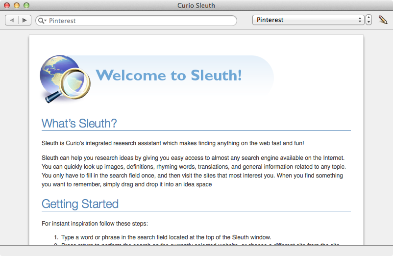Click the paragraph line starting 'Sleuth can help you research'
This screenshot has height=256, width=393.
click(193, 158)
